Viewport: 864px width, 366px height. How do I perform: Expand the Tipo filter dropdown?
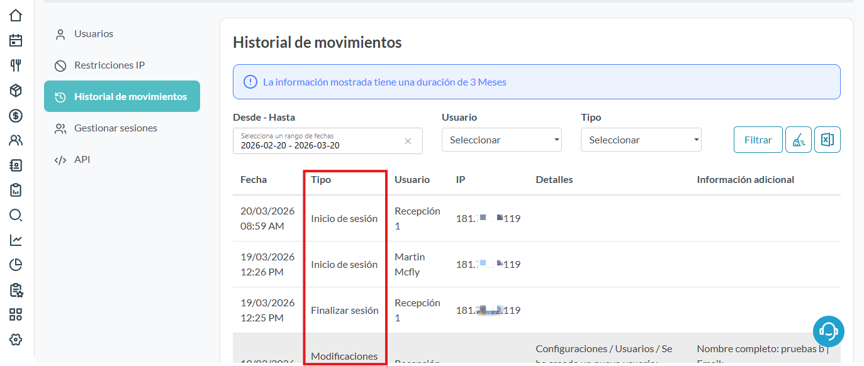coord(641,140)
